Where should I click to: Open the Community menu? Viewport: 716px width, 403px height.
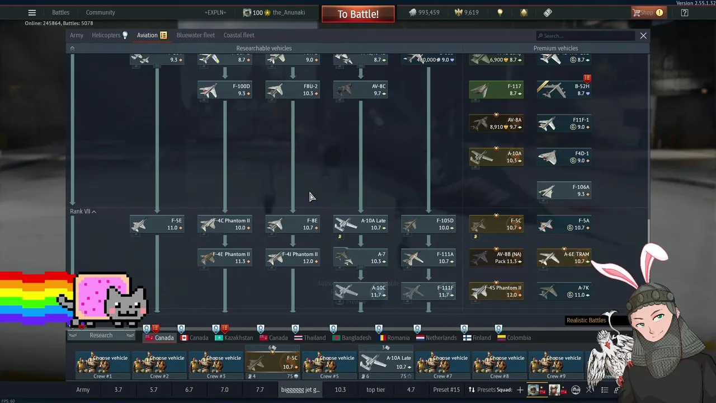tap(101, 12)
